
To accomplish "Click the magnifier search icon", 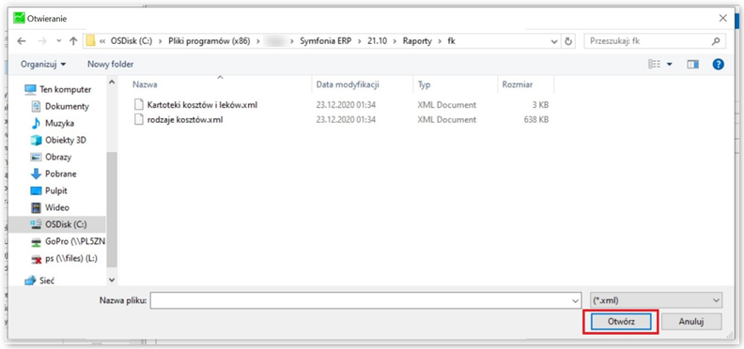I will tap(716, 41).
